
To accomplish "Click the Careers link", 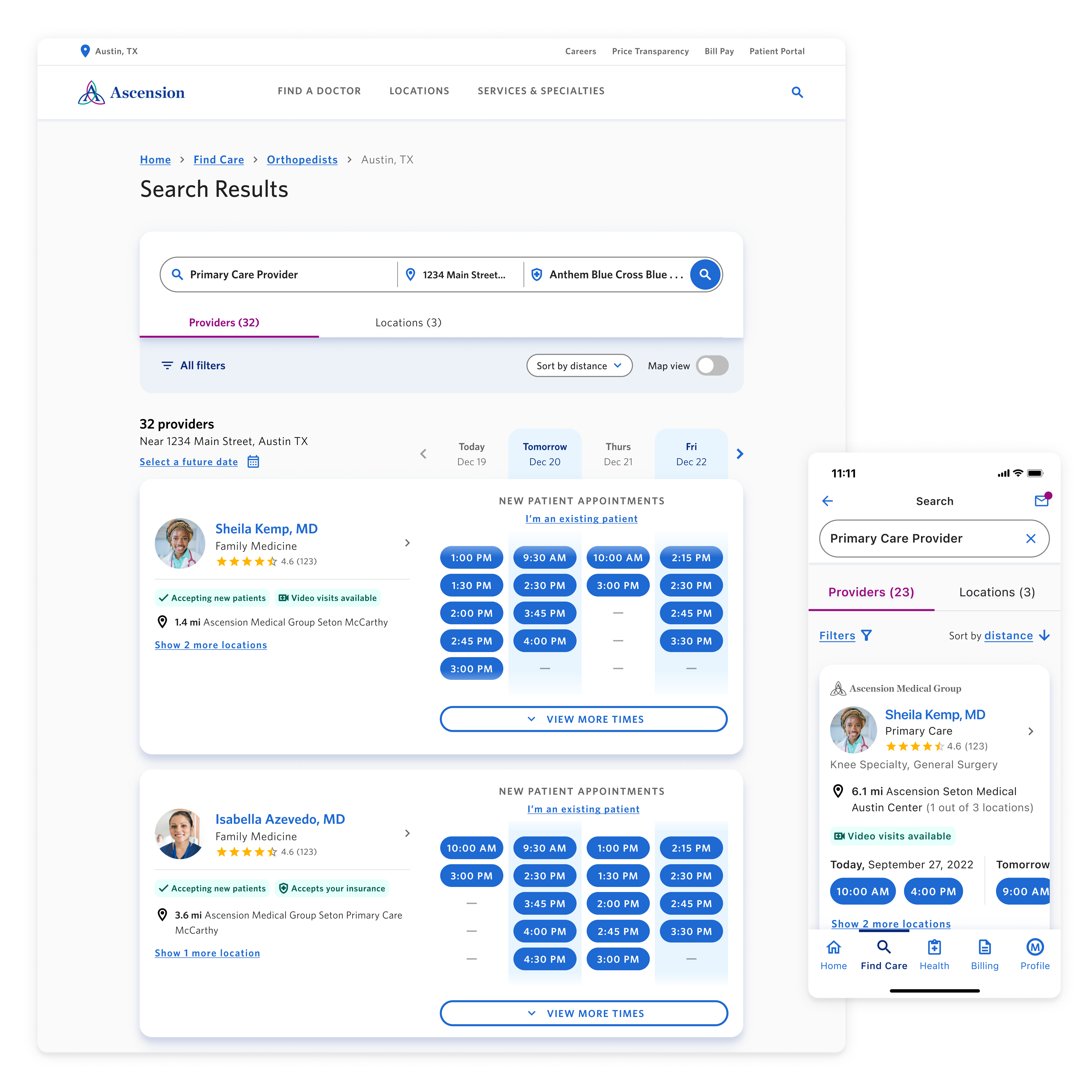I will click(x=581, y=51).
